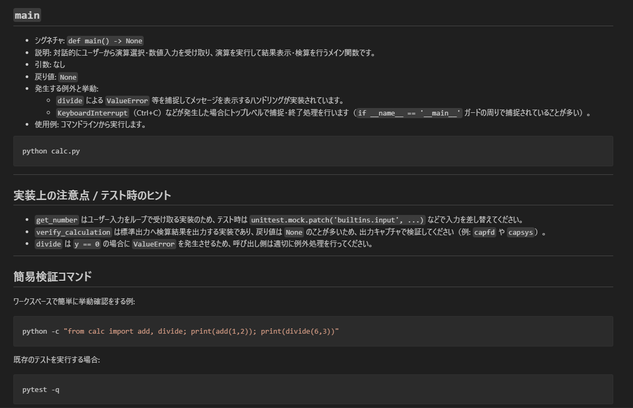Select the 'def main() -> None' signature code

point(105,41)
